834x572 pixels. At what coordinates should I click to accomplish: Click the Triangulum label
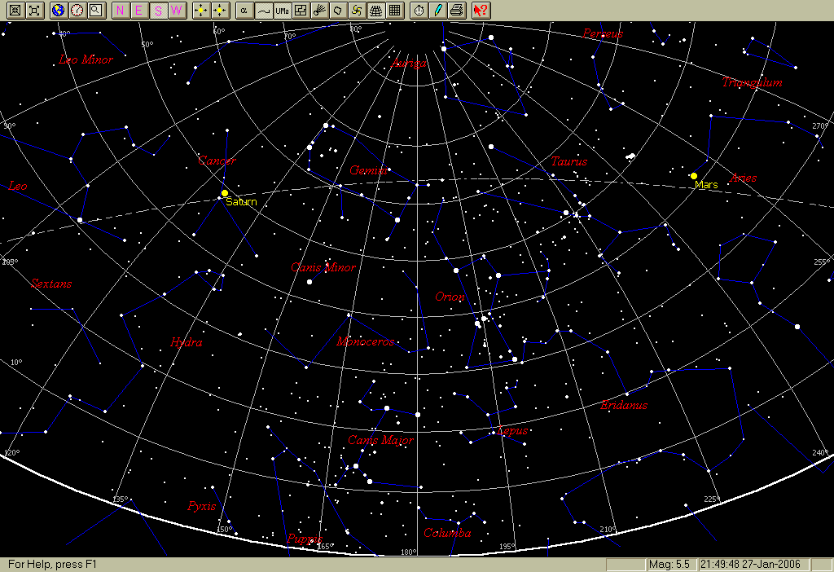[752, 82]
